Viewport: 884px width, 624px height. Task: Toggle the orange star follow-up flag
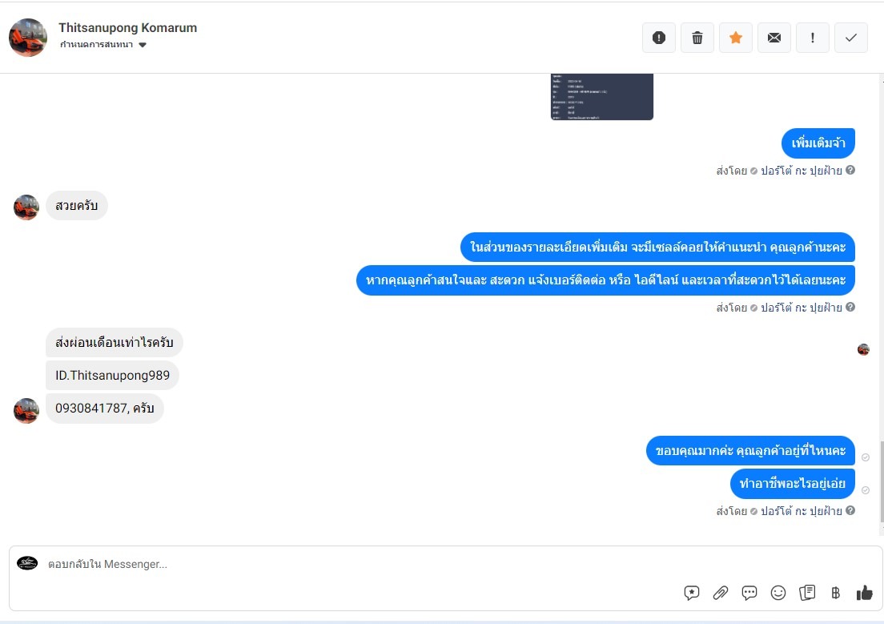pyautogui.click(x=736, y=38)
